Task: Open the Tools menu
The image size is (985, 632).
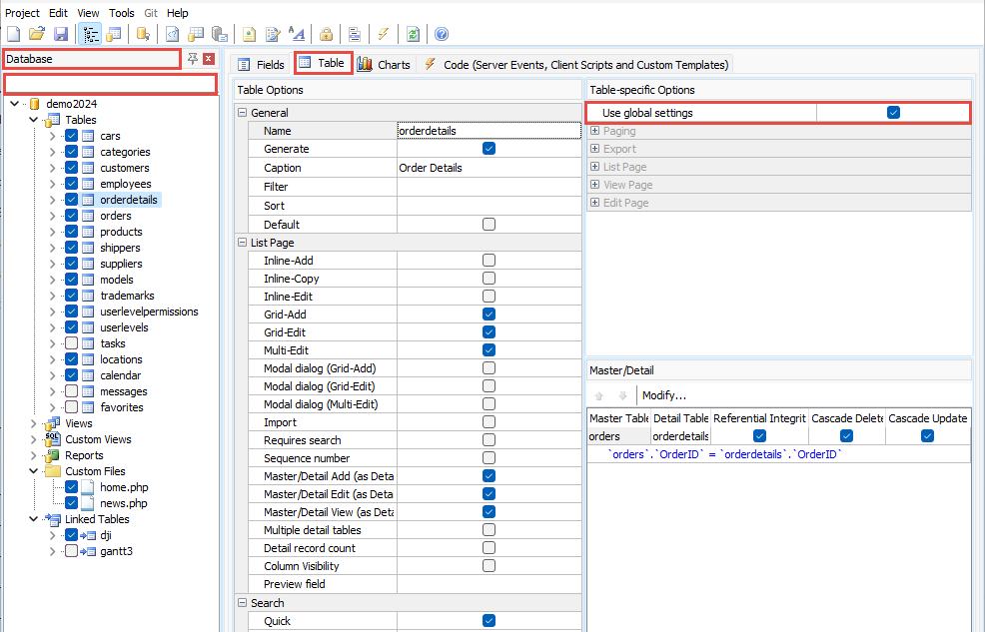Action: tap(121, 13)
